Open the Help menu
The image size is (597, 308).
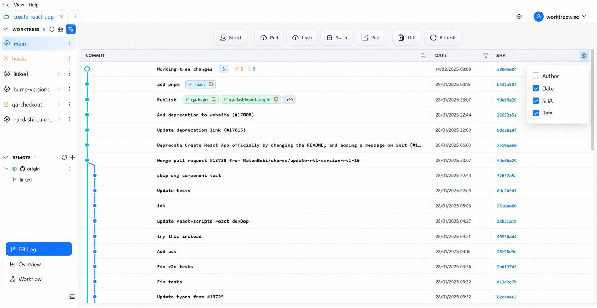point(34,5)
